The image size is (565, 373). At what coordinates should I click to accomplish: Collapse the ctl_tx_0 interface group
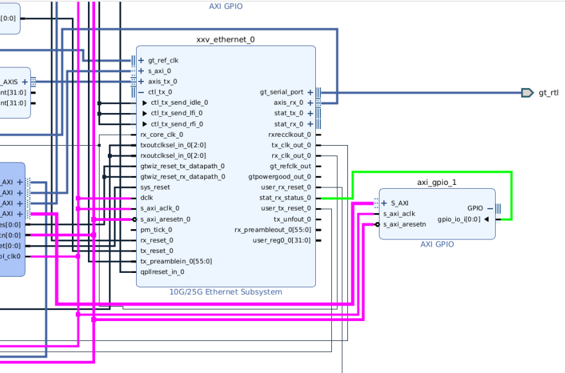coord(141,92)
